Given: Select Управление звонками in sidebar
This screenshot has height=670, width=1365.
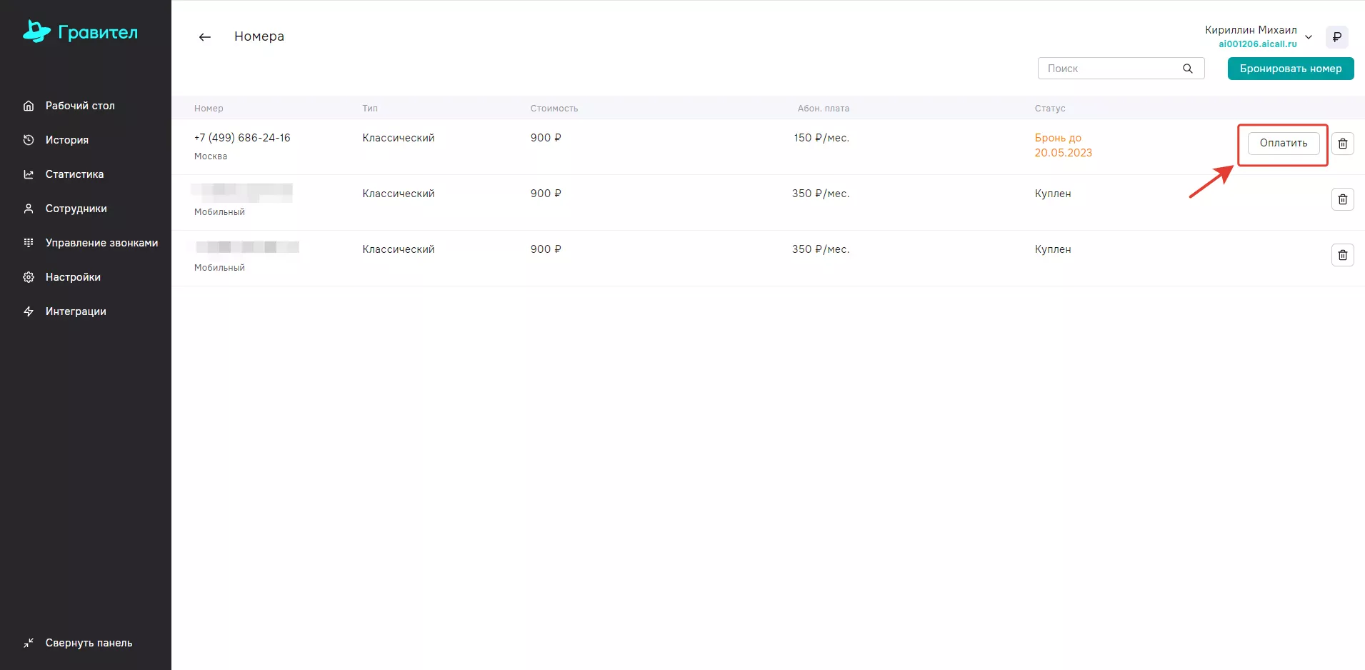Looking at the screenshot, I should pyautogui.click(x=101, y=243).
